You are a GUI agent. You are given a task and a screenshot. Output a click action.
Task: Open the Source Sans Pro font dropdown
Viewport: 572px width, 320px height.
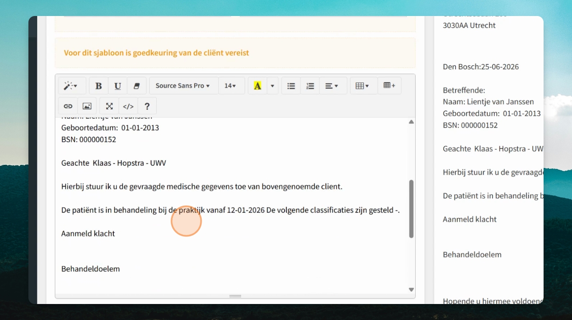point(184,86)
